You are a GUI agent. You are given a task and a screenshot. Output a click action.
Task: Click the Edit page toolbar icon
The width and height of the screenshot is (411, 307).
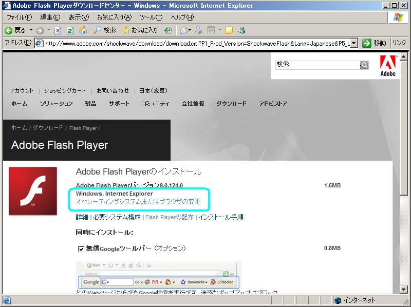point(211,31)
